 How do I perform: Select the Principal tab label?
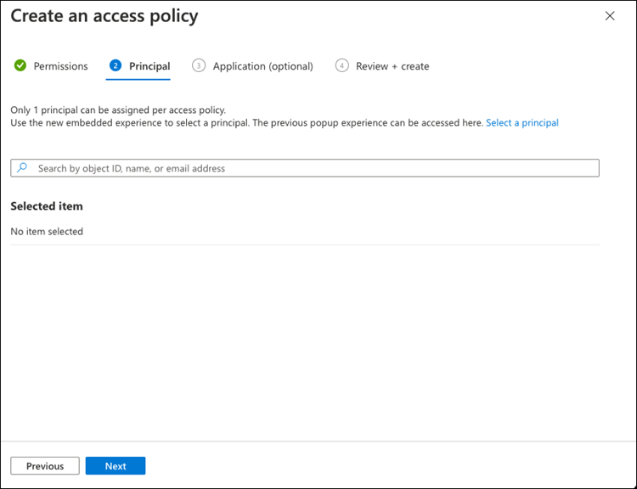tap(149, 66)
